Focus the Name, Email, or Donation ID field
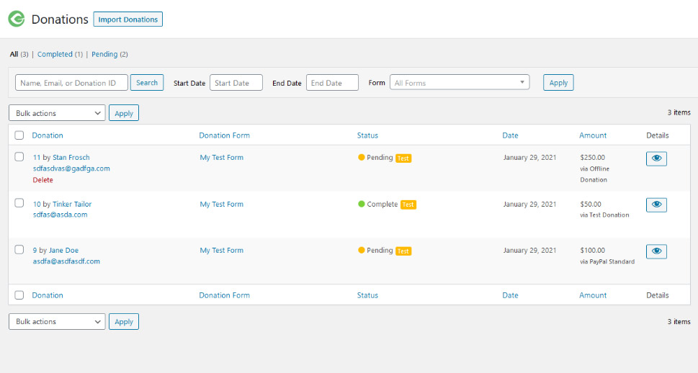698x373 pixels. pos(71,83)
